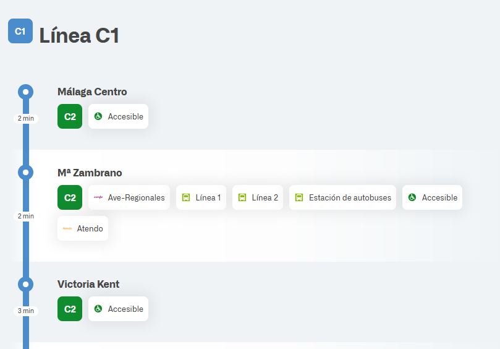Click the C2 badge under Málaga Centro
Screen dimensions: 500x349
click(70, 116)
